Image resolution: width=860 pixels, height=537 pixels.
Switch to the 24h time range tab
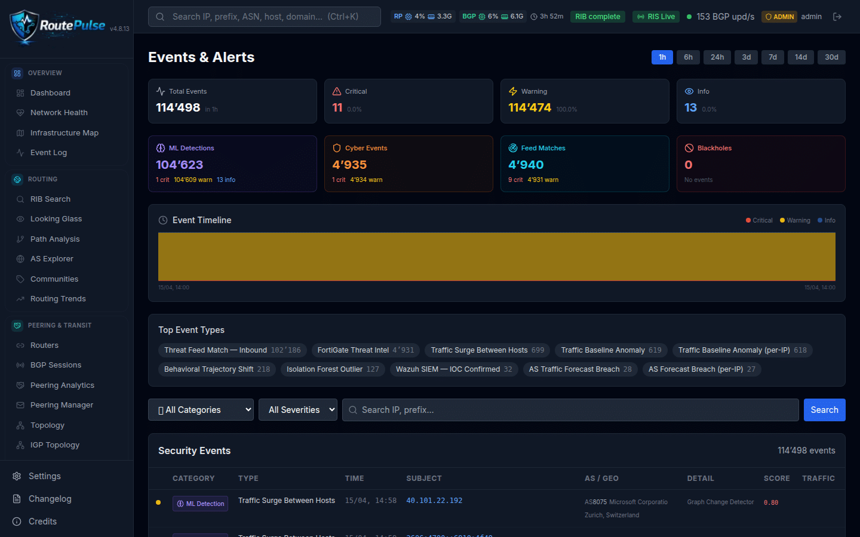(x=717, y=57)
